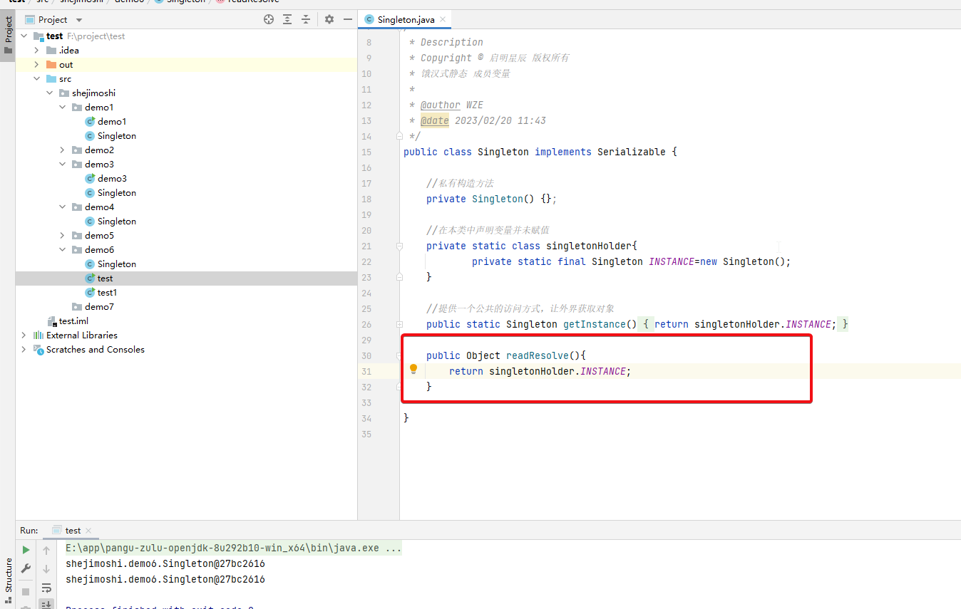Select the test tab in Run panel
The image size is (961, 609).
73,531
